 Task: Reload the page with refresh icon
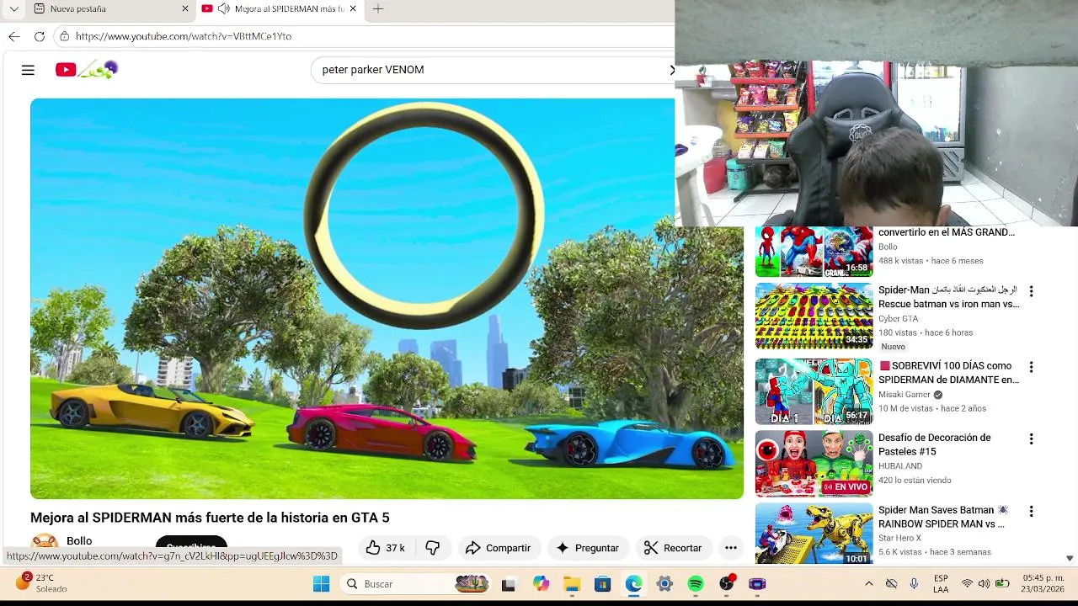[39, 36]
